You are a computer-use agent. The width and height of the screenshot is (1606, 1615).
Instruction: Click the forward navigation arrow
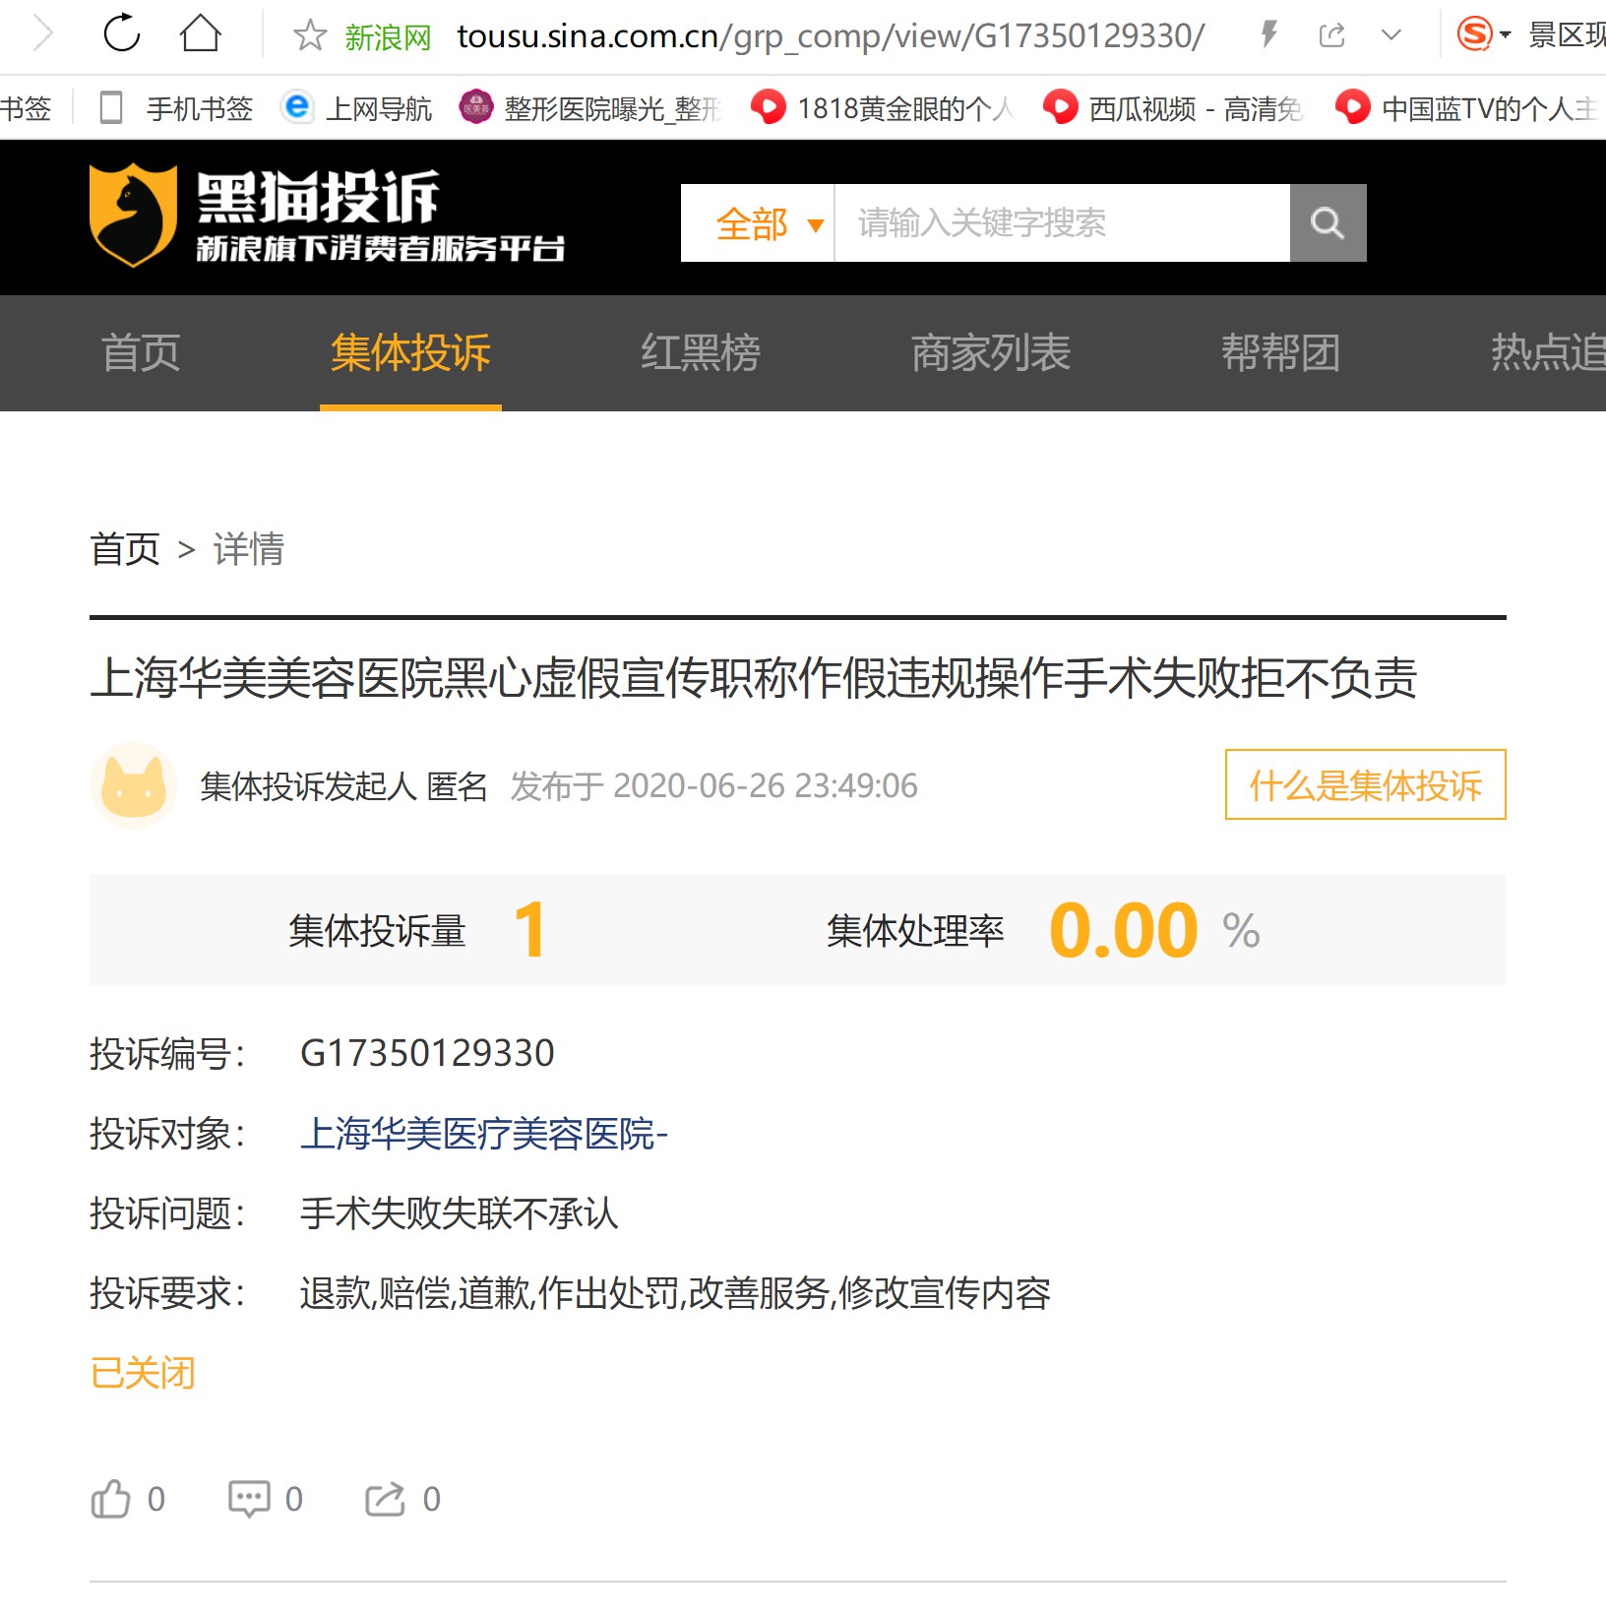(x=42, y=34)
